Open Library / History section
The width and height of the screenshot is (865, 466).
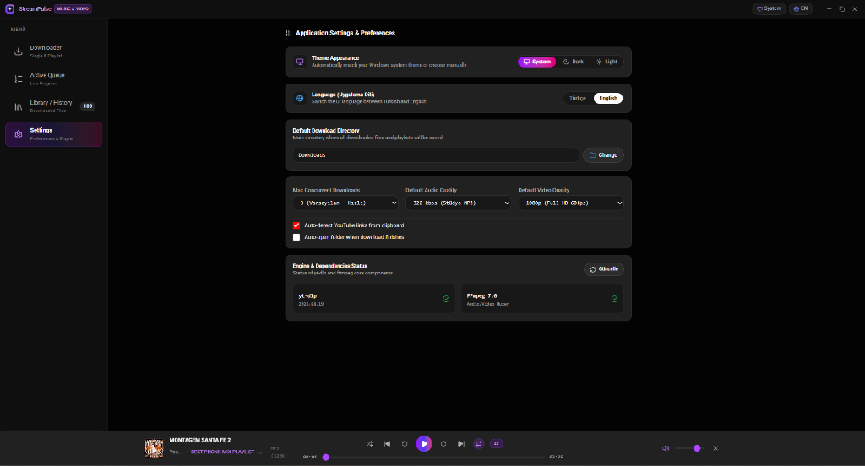coord(53,106)
